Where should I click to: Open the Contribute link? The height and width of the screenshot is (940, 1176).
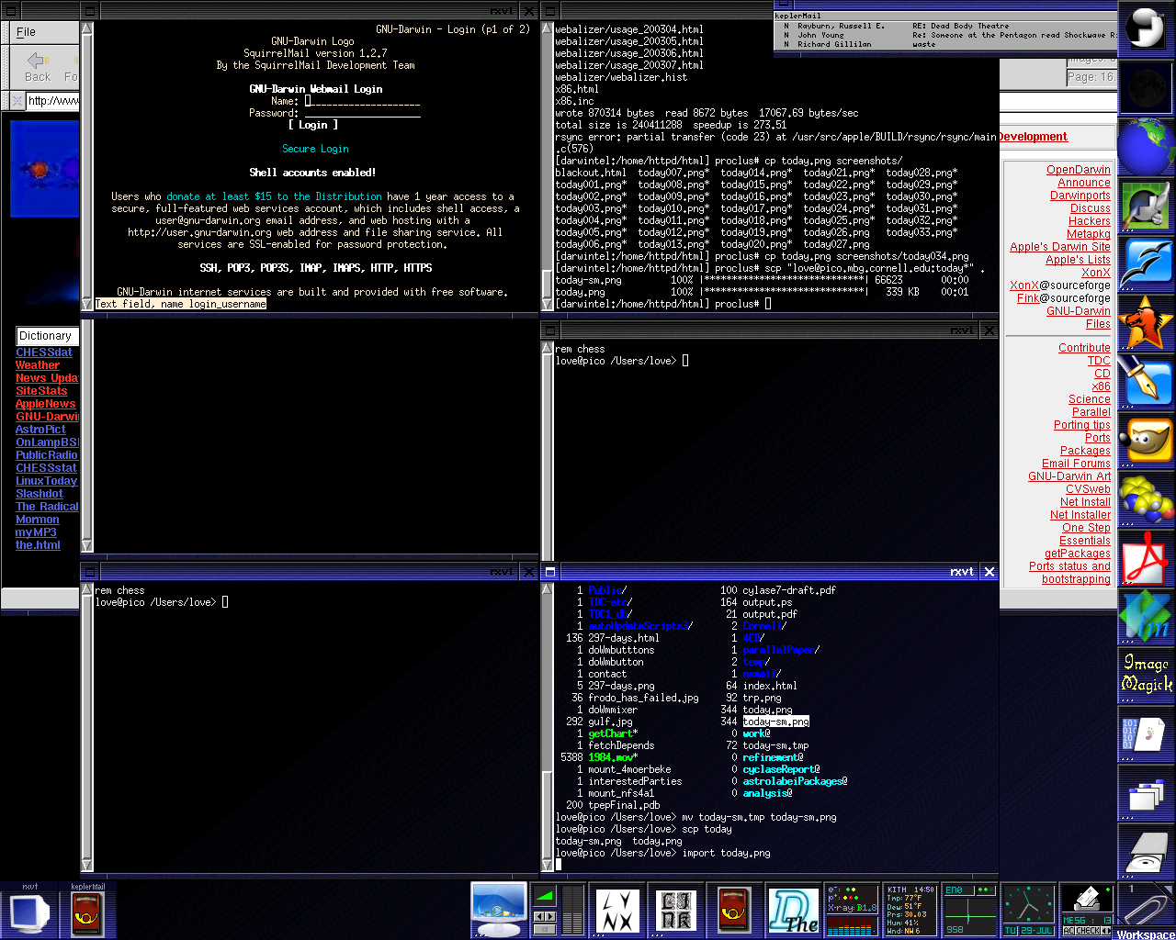(x=1084, y=348)
